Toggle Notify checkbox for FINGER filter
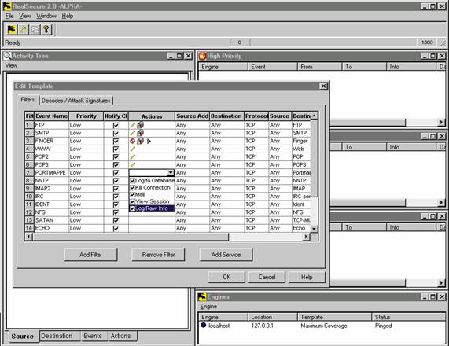This screenshot has height=346, width=449. (116, 142)
